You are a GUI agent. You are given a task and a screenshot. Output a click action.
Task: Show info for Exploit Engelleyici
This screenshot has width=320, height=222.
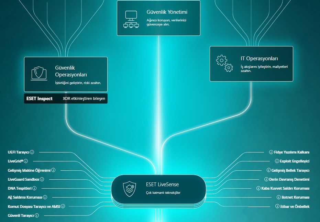click(x=277, y=161)
